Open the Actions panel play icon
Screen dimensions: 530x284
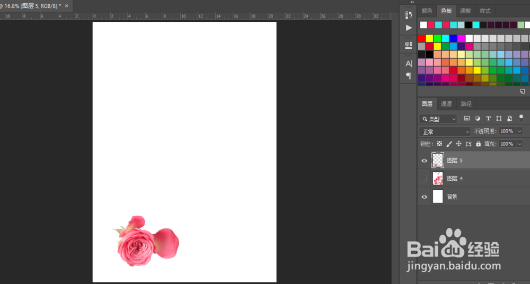[409, 28]
